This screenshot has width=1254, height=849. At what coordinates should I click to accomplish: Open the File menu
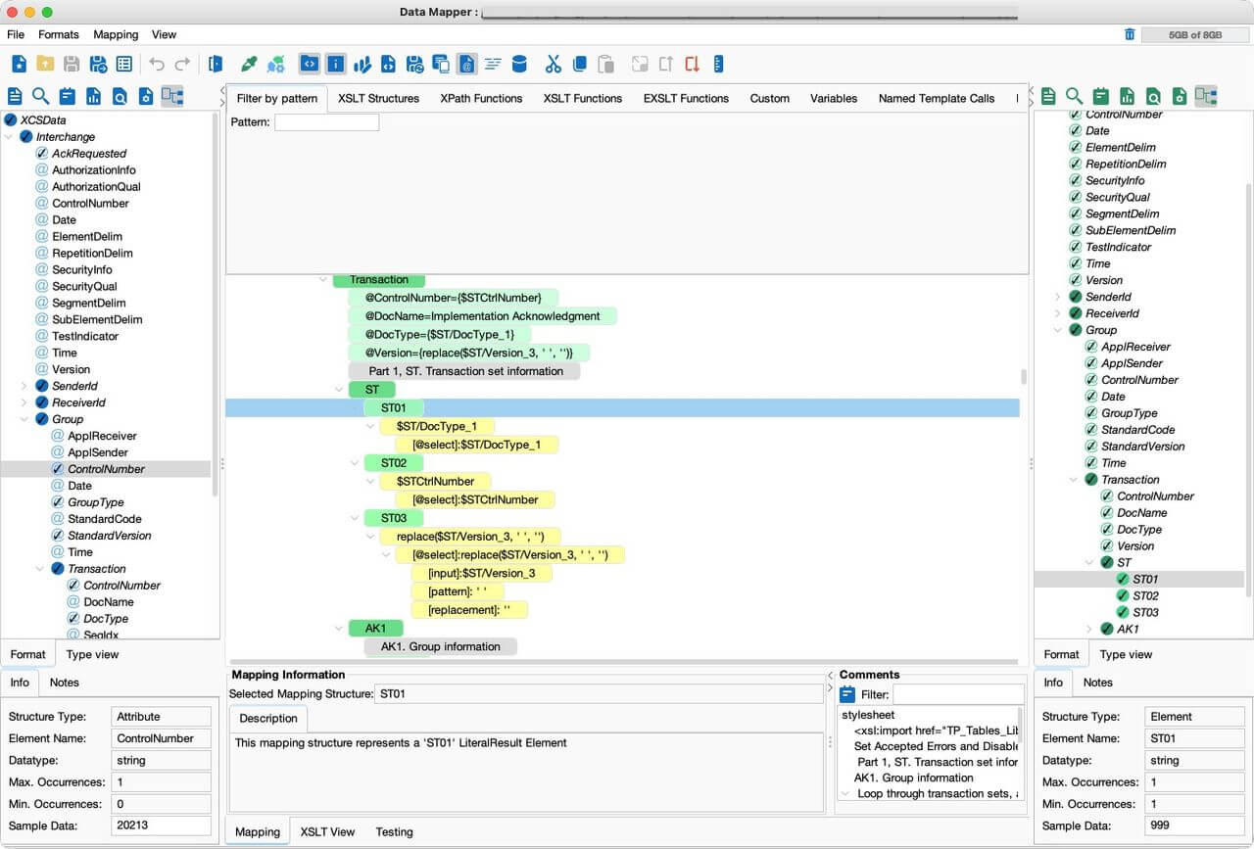pos(16,34)
